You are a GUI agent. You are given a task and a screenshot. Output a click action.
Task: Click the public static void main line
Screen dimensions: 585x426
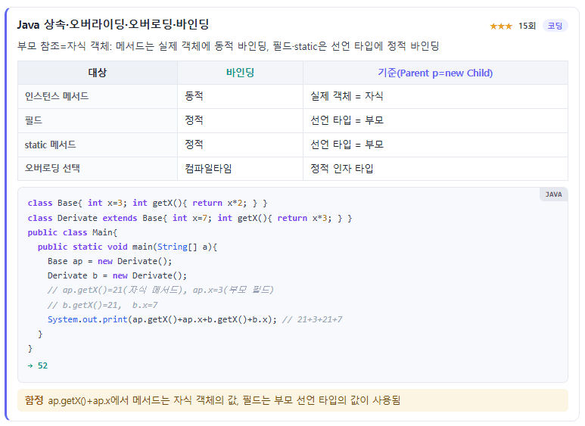(127, 247)
